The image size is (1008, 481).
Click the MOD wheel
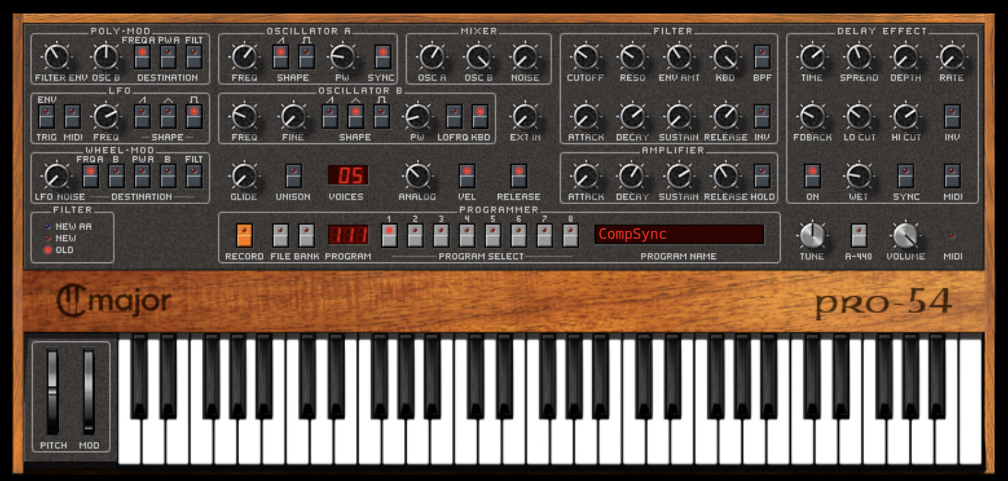click(x=88, y=392)
